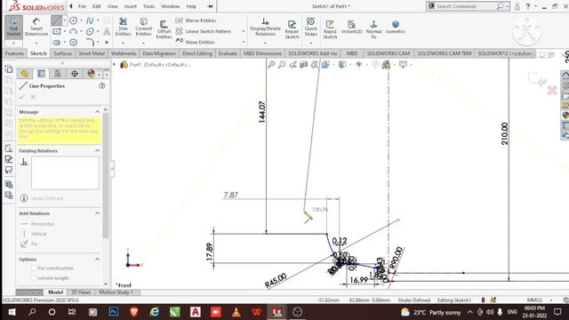Open Line Properties help
The image size is (569, 320).
pos(102,85)
